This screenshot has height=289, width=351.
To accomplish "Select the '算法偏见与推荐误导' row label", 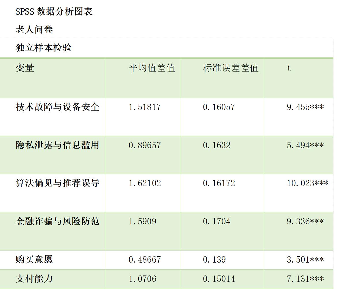I will pyautogui.click(x=57, y=183).
